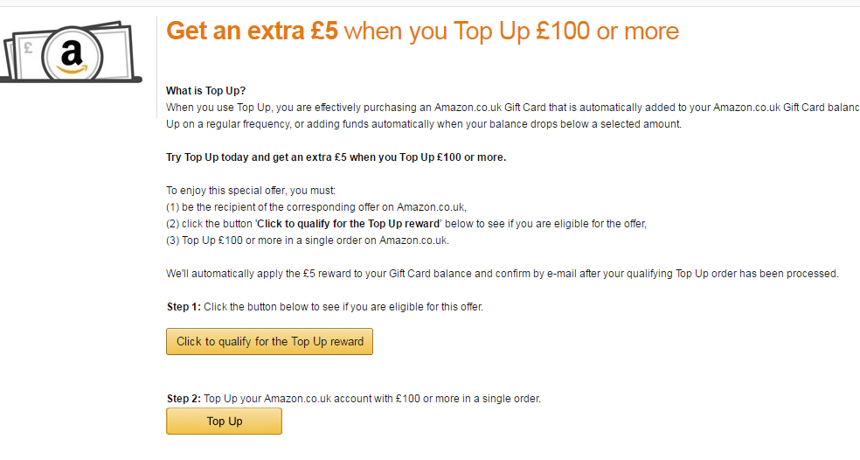Click requirement (1) about being the offer recipient
Viewport: 860px width, 460px height.
click(x=316, y=207)
